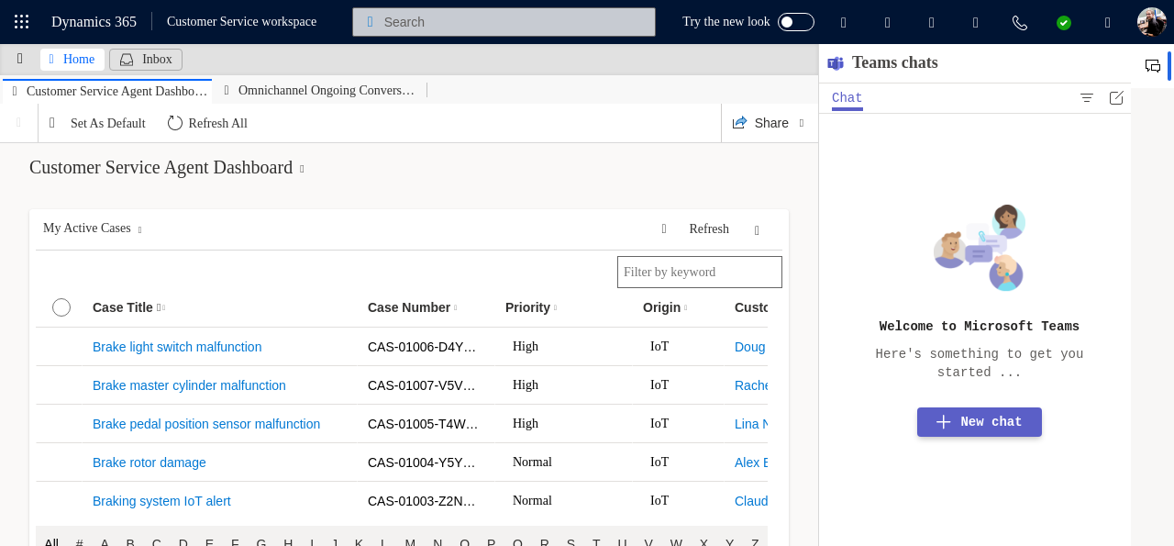This screenshot has height=546, width=1174.
Task: Click Refresh All in the dashboard toolbar
Action: [x=207, y=123]
